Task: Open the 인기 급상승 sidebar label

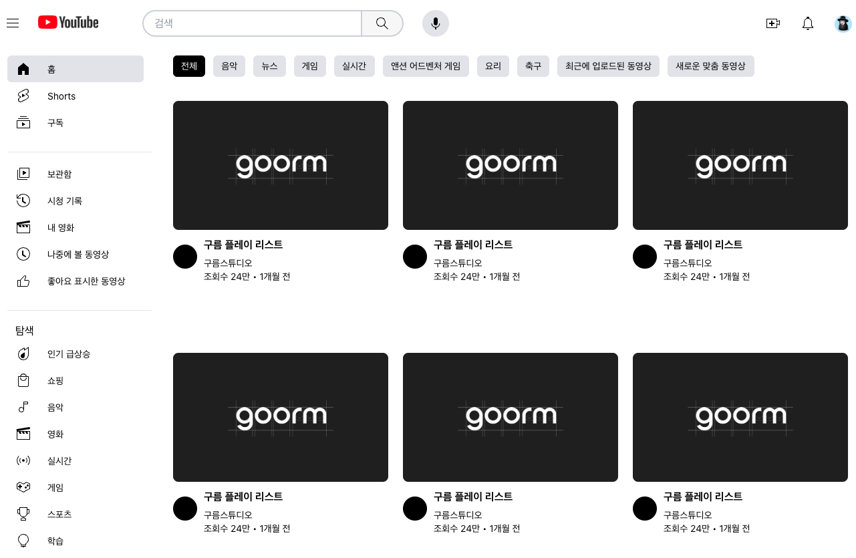Action: click(x=69, y=354)
